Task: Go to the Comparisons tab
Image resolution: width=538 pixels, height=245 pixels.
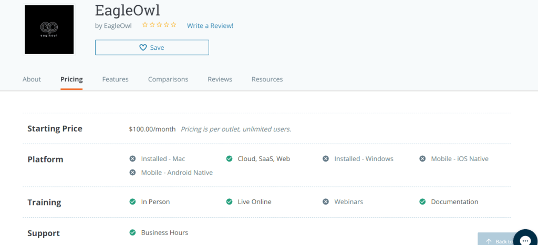Action: 168,79
